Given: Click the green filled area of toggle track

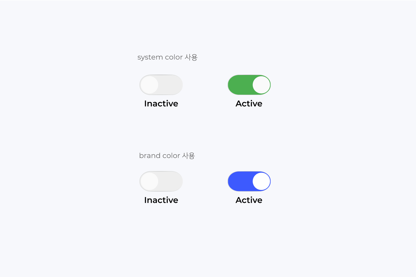Looking at the screenshot, I should click(240, 85).
